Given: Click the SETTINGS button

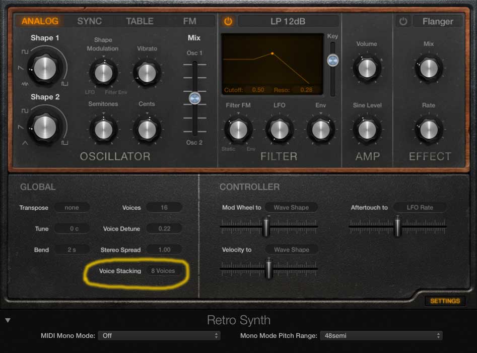Looking at the screenshot, I should click(x=445, y=301).
